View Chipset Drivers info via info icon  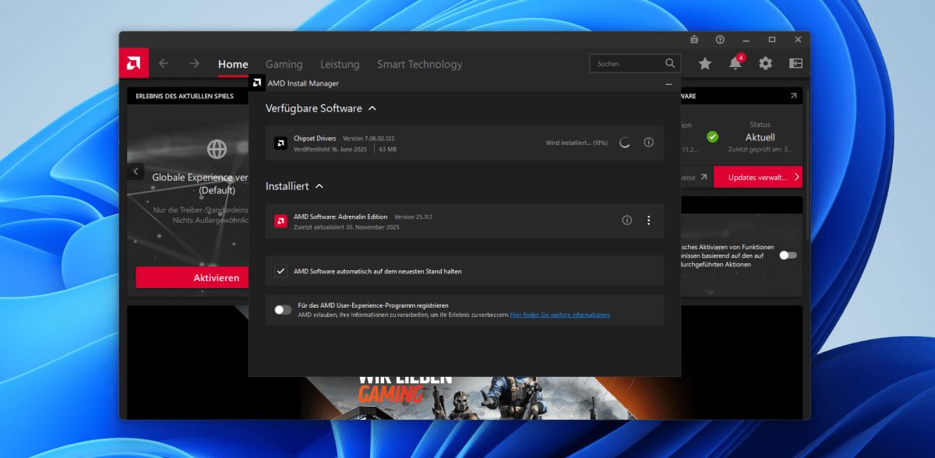click(x=648, y=142)
